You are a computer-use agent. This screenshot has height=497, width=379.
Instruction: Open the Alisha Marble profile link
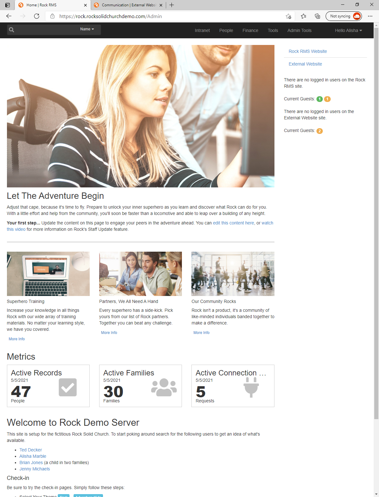point(33,456)
